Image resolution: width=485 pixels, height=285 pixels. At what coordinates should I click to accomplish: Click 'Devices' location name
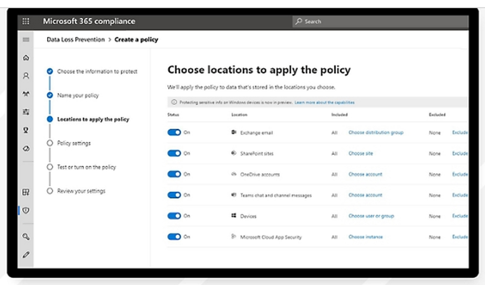tap(248, 216)
